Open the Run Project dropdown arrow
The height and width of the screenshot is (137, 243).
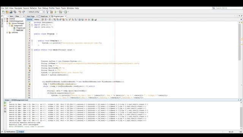58,12
